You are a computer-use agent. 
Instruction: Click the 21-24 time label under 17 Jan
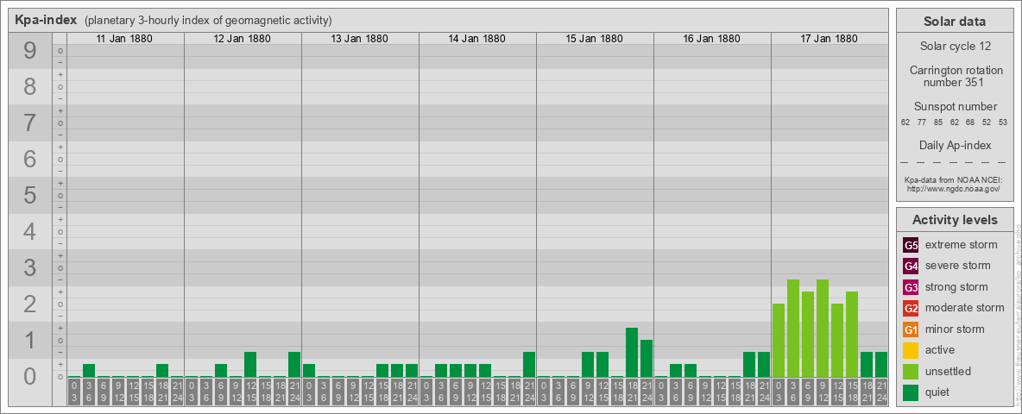(x=881, y=392)
